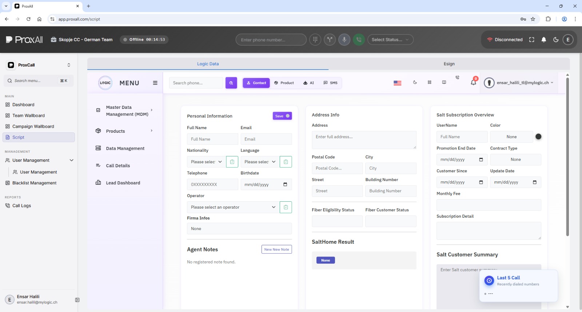Click the Full Name field in Personal Information

[x=212, y=139]
